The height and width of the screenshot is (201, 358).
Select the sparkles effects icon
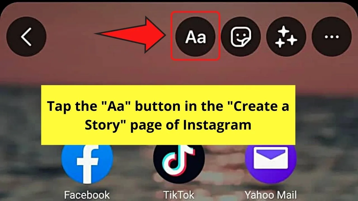click(286, 37)
